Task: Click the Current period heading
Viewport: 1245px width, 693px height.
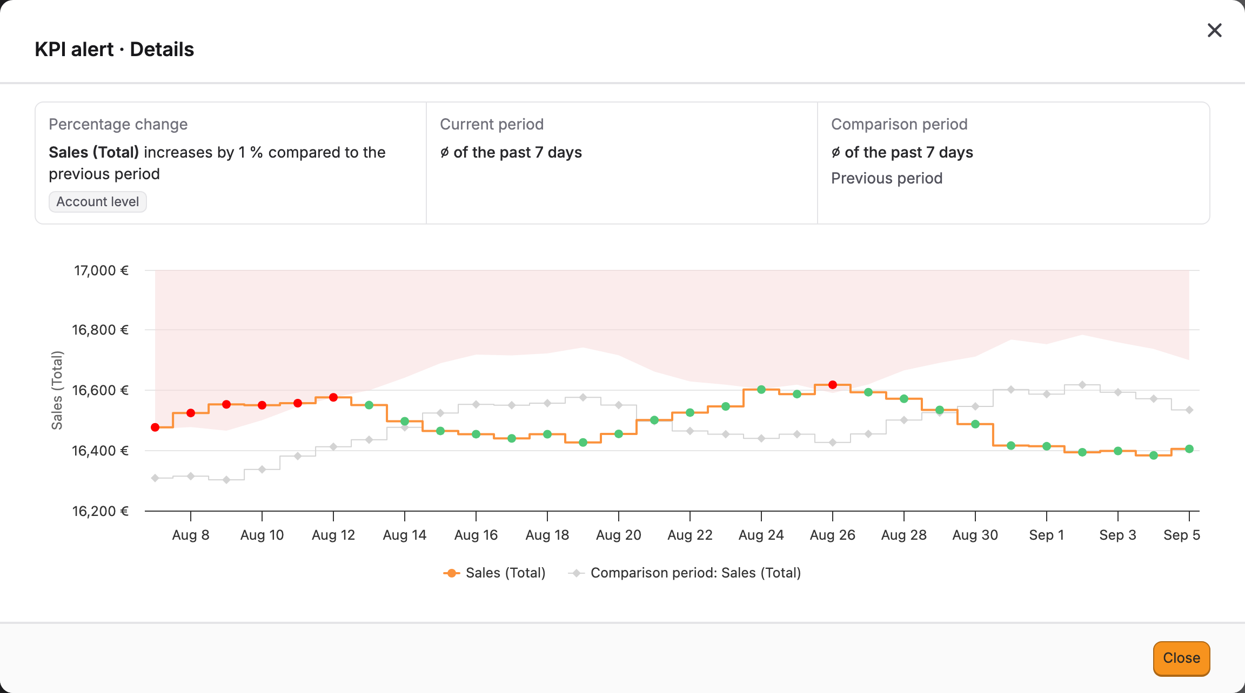Action: pyautogui.click(x=492, y=124)
